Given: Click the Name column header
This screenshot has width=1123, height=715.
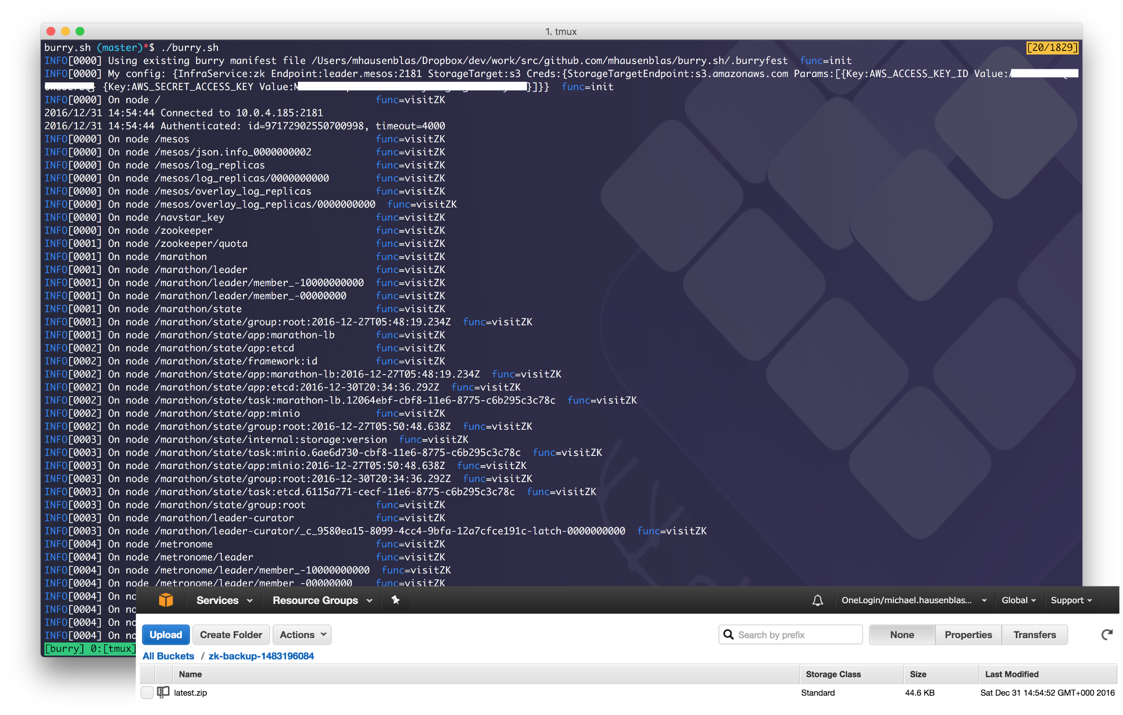Looking at the screenshot, I should click(190, 674).
